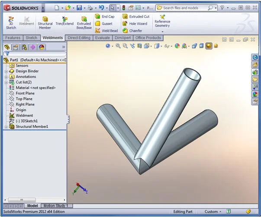The image size is (261, 217).
Task: Select Top Plane in tree
Action: click(x=21, y=99)
